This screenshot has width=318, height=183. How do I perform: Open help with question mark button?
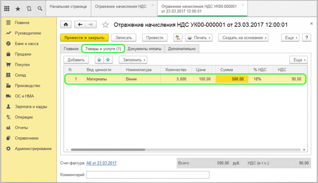click(307, 38)
